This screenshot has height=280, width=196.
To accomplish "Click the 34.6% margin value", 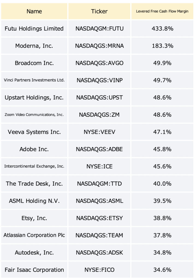I will [162, 270].
